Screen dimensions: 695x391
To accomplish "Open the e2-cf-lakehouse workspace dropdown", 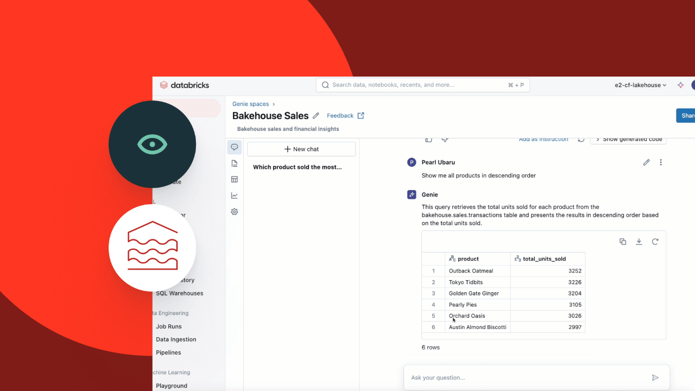I will 640,85.
